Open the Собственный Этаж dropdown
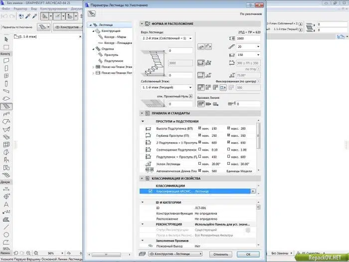Screen dimensions: 349x262 click(x=167, y=87)
